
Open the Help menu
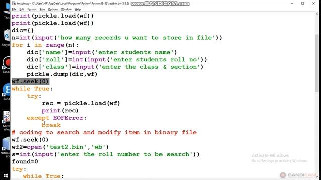click(x=78, y=9)
